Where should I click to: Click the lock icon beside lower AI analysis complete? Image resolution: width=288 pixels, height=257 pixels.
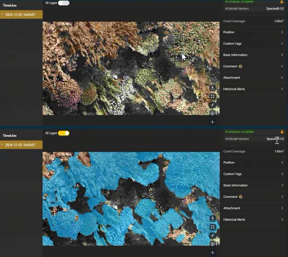pyautogui.click(x=282, y=132)
